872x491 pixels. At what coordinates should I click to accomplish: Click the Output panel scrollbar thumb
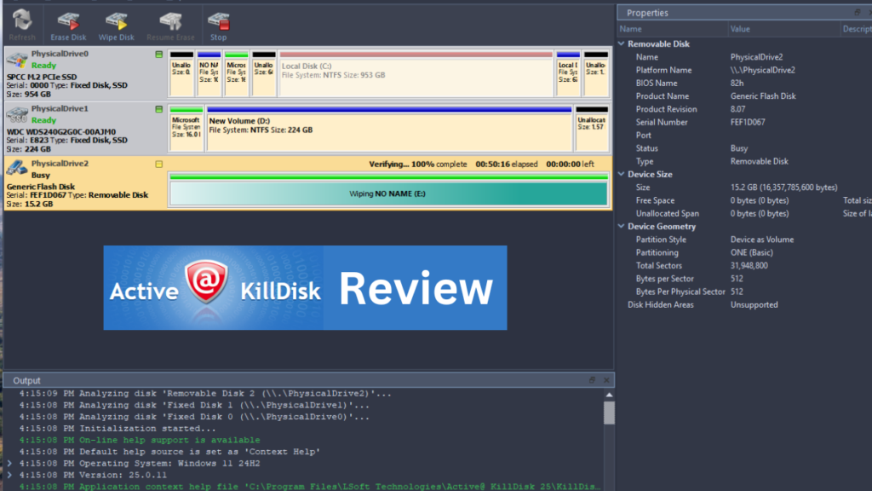(x=610, y=413)
